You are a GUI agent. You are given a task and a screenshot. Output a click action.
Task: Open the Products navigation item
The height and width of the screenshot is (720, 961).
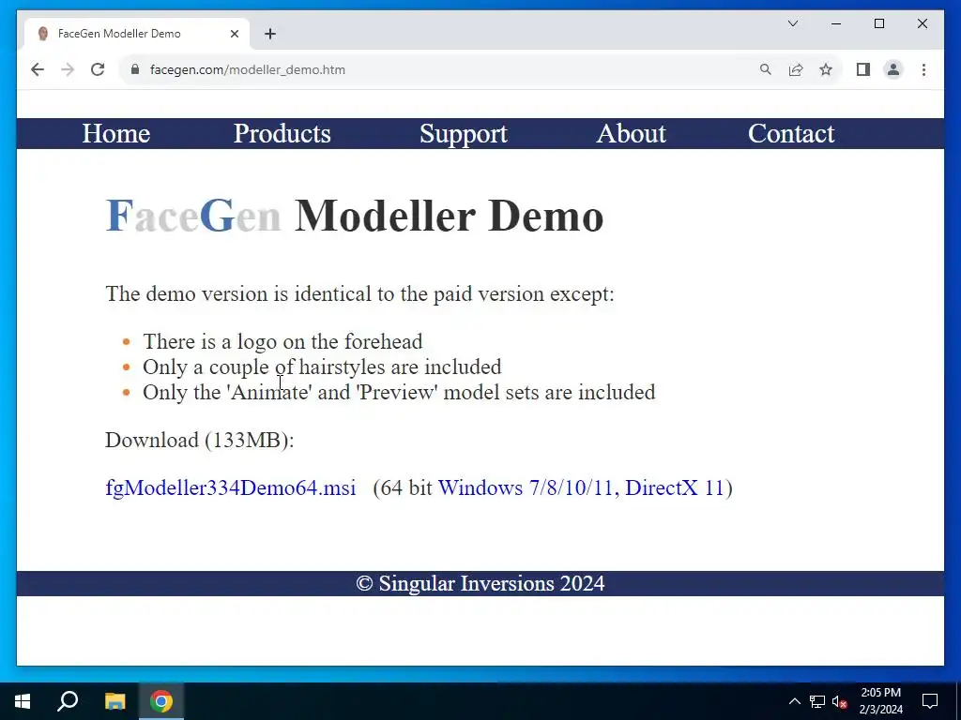coord(282,133)
